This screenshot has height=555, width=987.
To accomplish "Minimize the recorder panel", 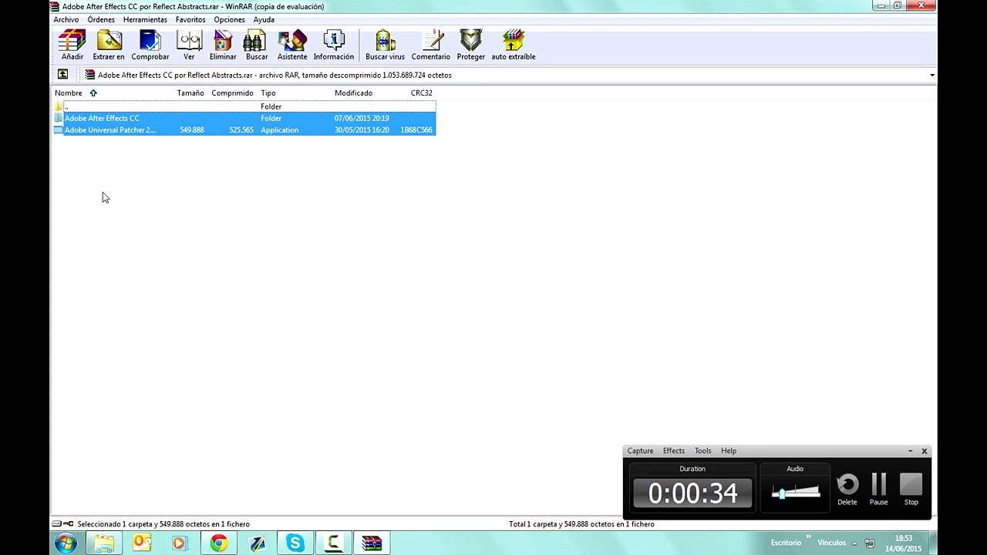I will (910, 451).
